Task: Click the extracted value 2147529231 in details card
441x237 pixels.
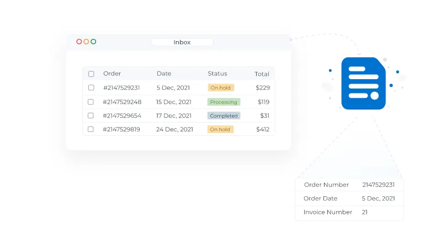Action: [x=378, y=185]
